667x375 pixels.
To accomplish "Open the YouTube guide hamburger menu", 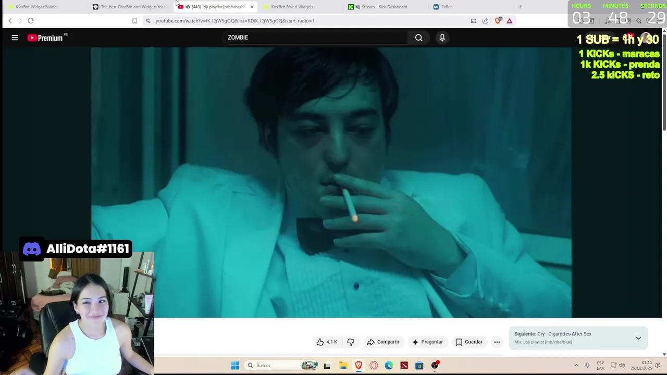I will (15, 37).
